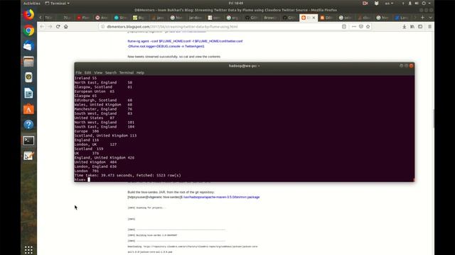
Task: Open Firefox from the Ubuntu dock
Action: point(28,14)
